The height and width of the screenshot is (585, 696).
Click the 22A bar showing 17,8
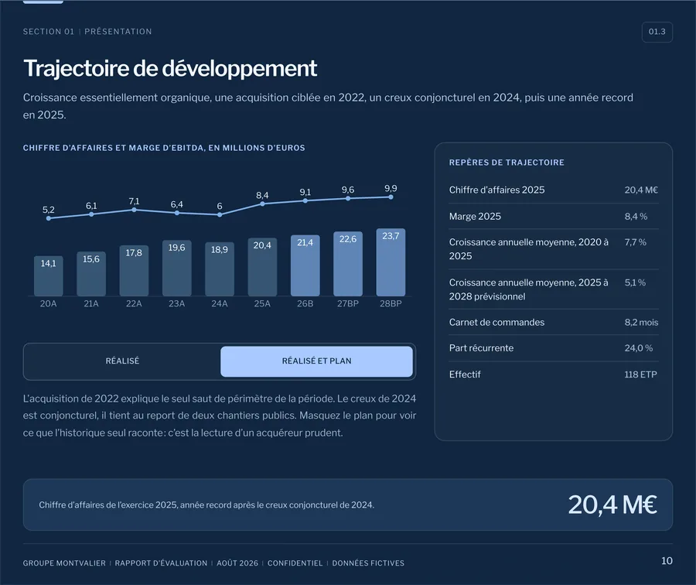coord(134,271)
